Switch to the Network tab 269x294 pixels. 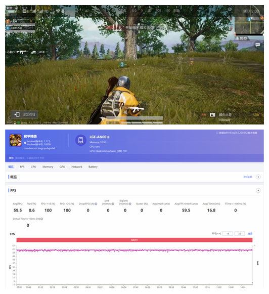[77, 166]
